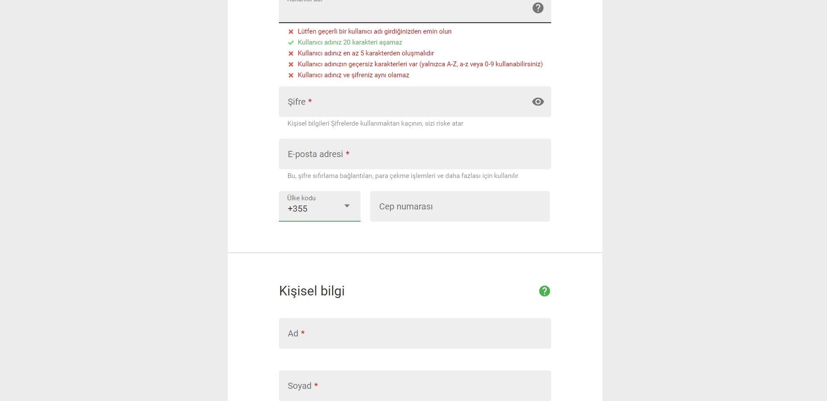Image resolution: width=827 pixels, height=401 pixels.
Task: Click the '20 karakteri aşamaz' validation message
Action: 350,42
